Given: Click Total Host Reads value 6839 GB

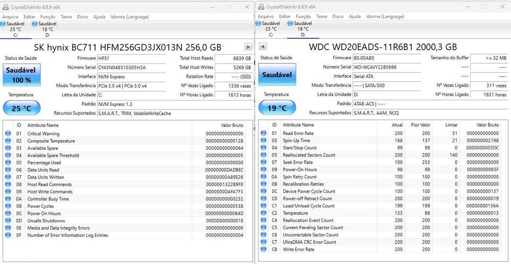Looking at the screenshot, I should [x=234, y=58].
